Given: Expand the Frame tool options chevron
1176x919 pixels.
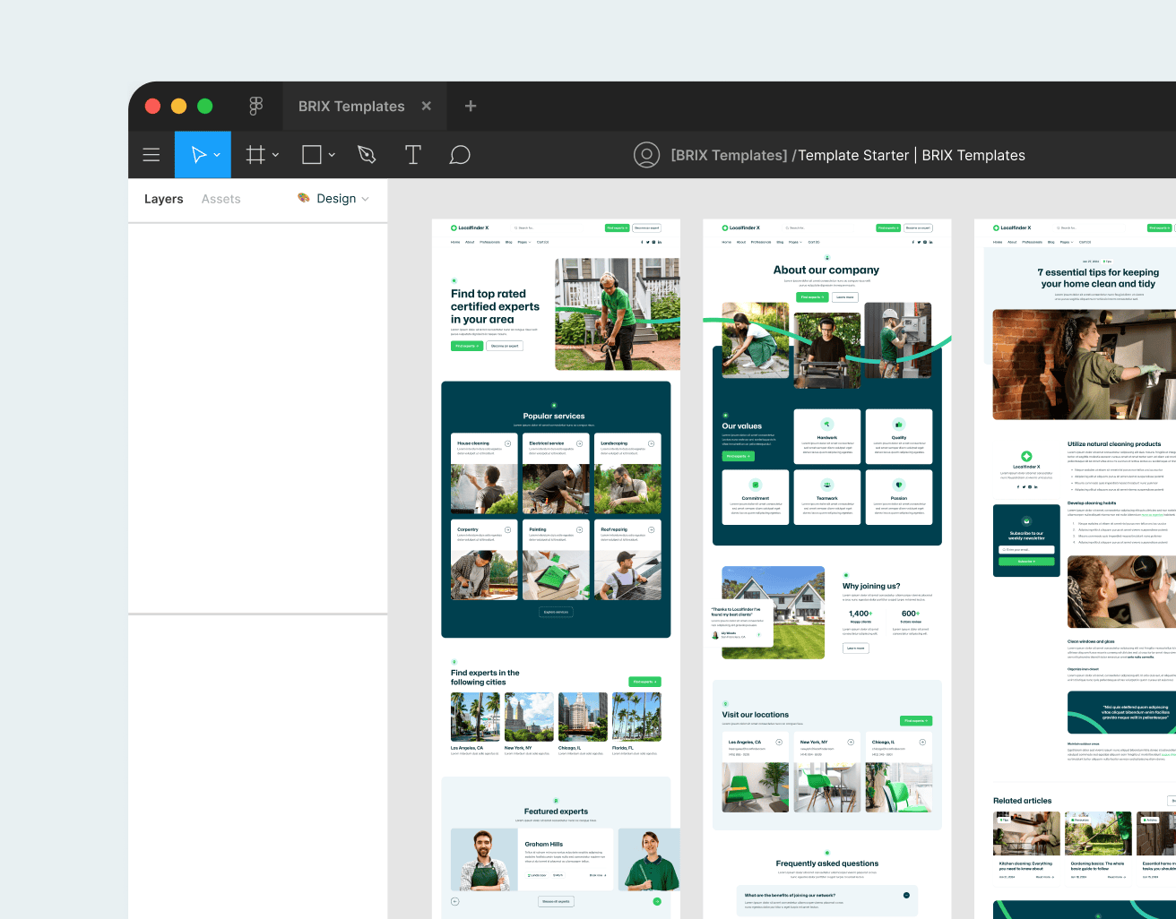Looking at the screenshot, I should pyautogui.click(x=275, y=155).
